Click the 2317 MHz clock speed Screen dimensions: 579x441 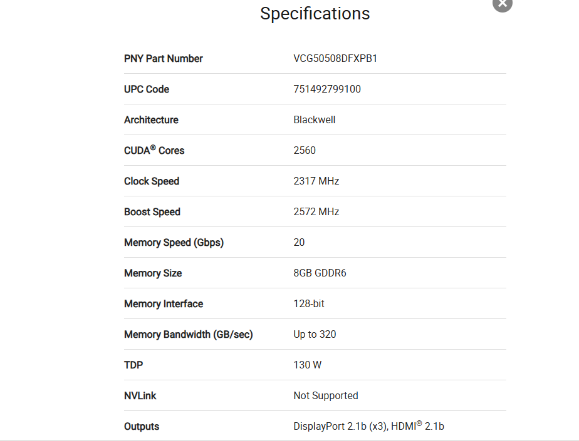[316, 181]
